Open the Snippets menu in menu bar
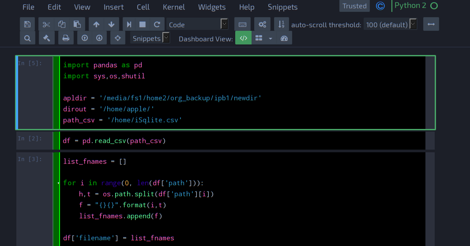470x246 pixels. (x=282, y=7)
